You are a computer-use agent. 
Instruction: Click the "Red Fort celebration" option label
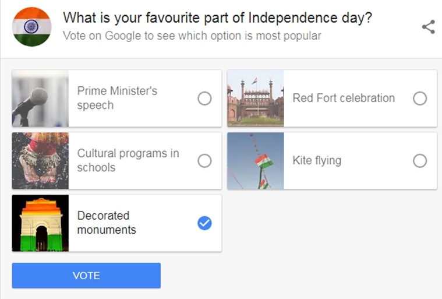pos(344,98)
